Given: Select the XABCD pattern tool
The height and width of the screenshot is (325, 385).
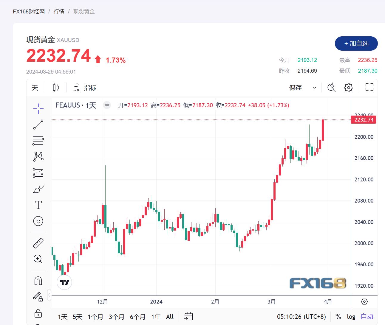Looking at the screenshot, I should [38, 157].
